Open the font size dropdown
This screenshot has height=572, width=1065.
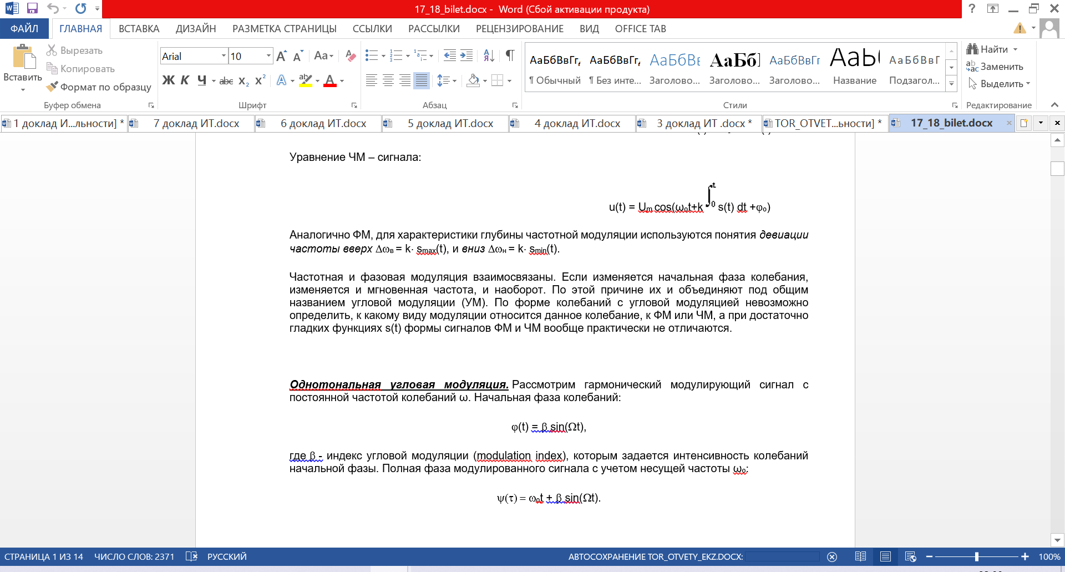point(269,56)
